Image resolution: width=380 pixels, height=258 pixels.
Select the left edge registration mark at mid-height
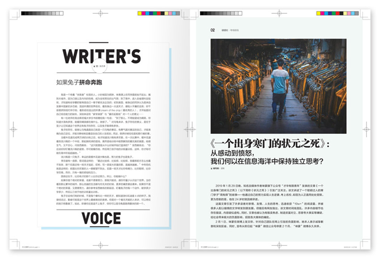pyautogui.click(x=13, y=129)
